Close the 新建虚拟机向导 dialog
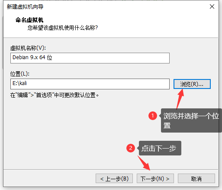 [x=212, y=6]
